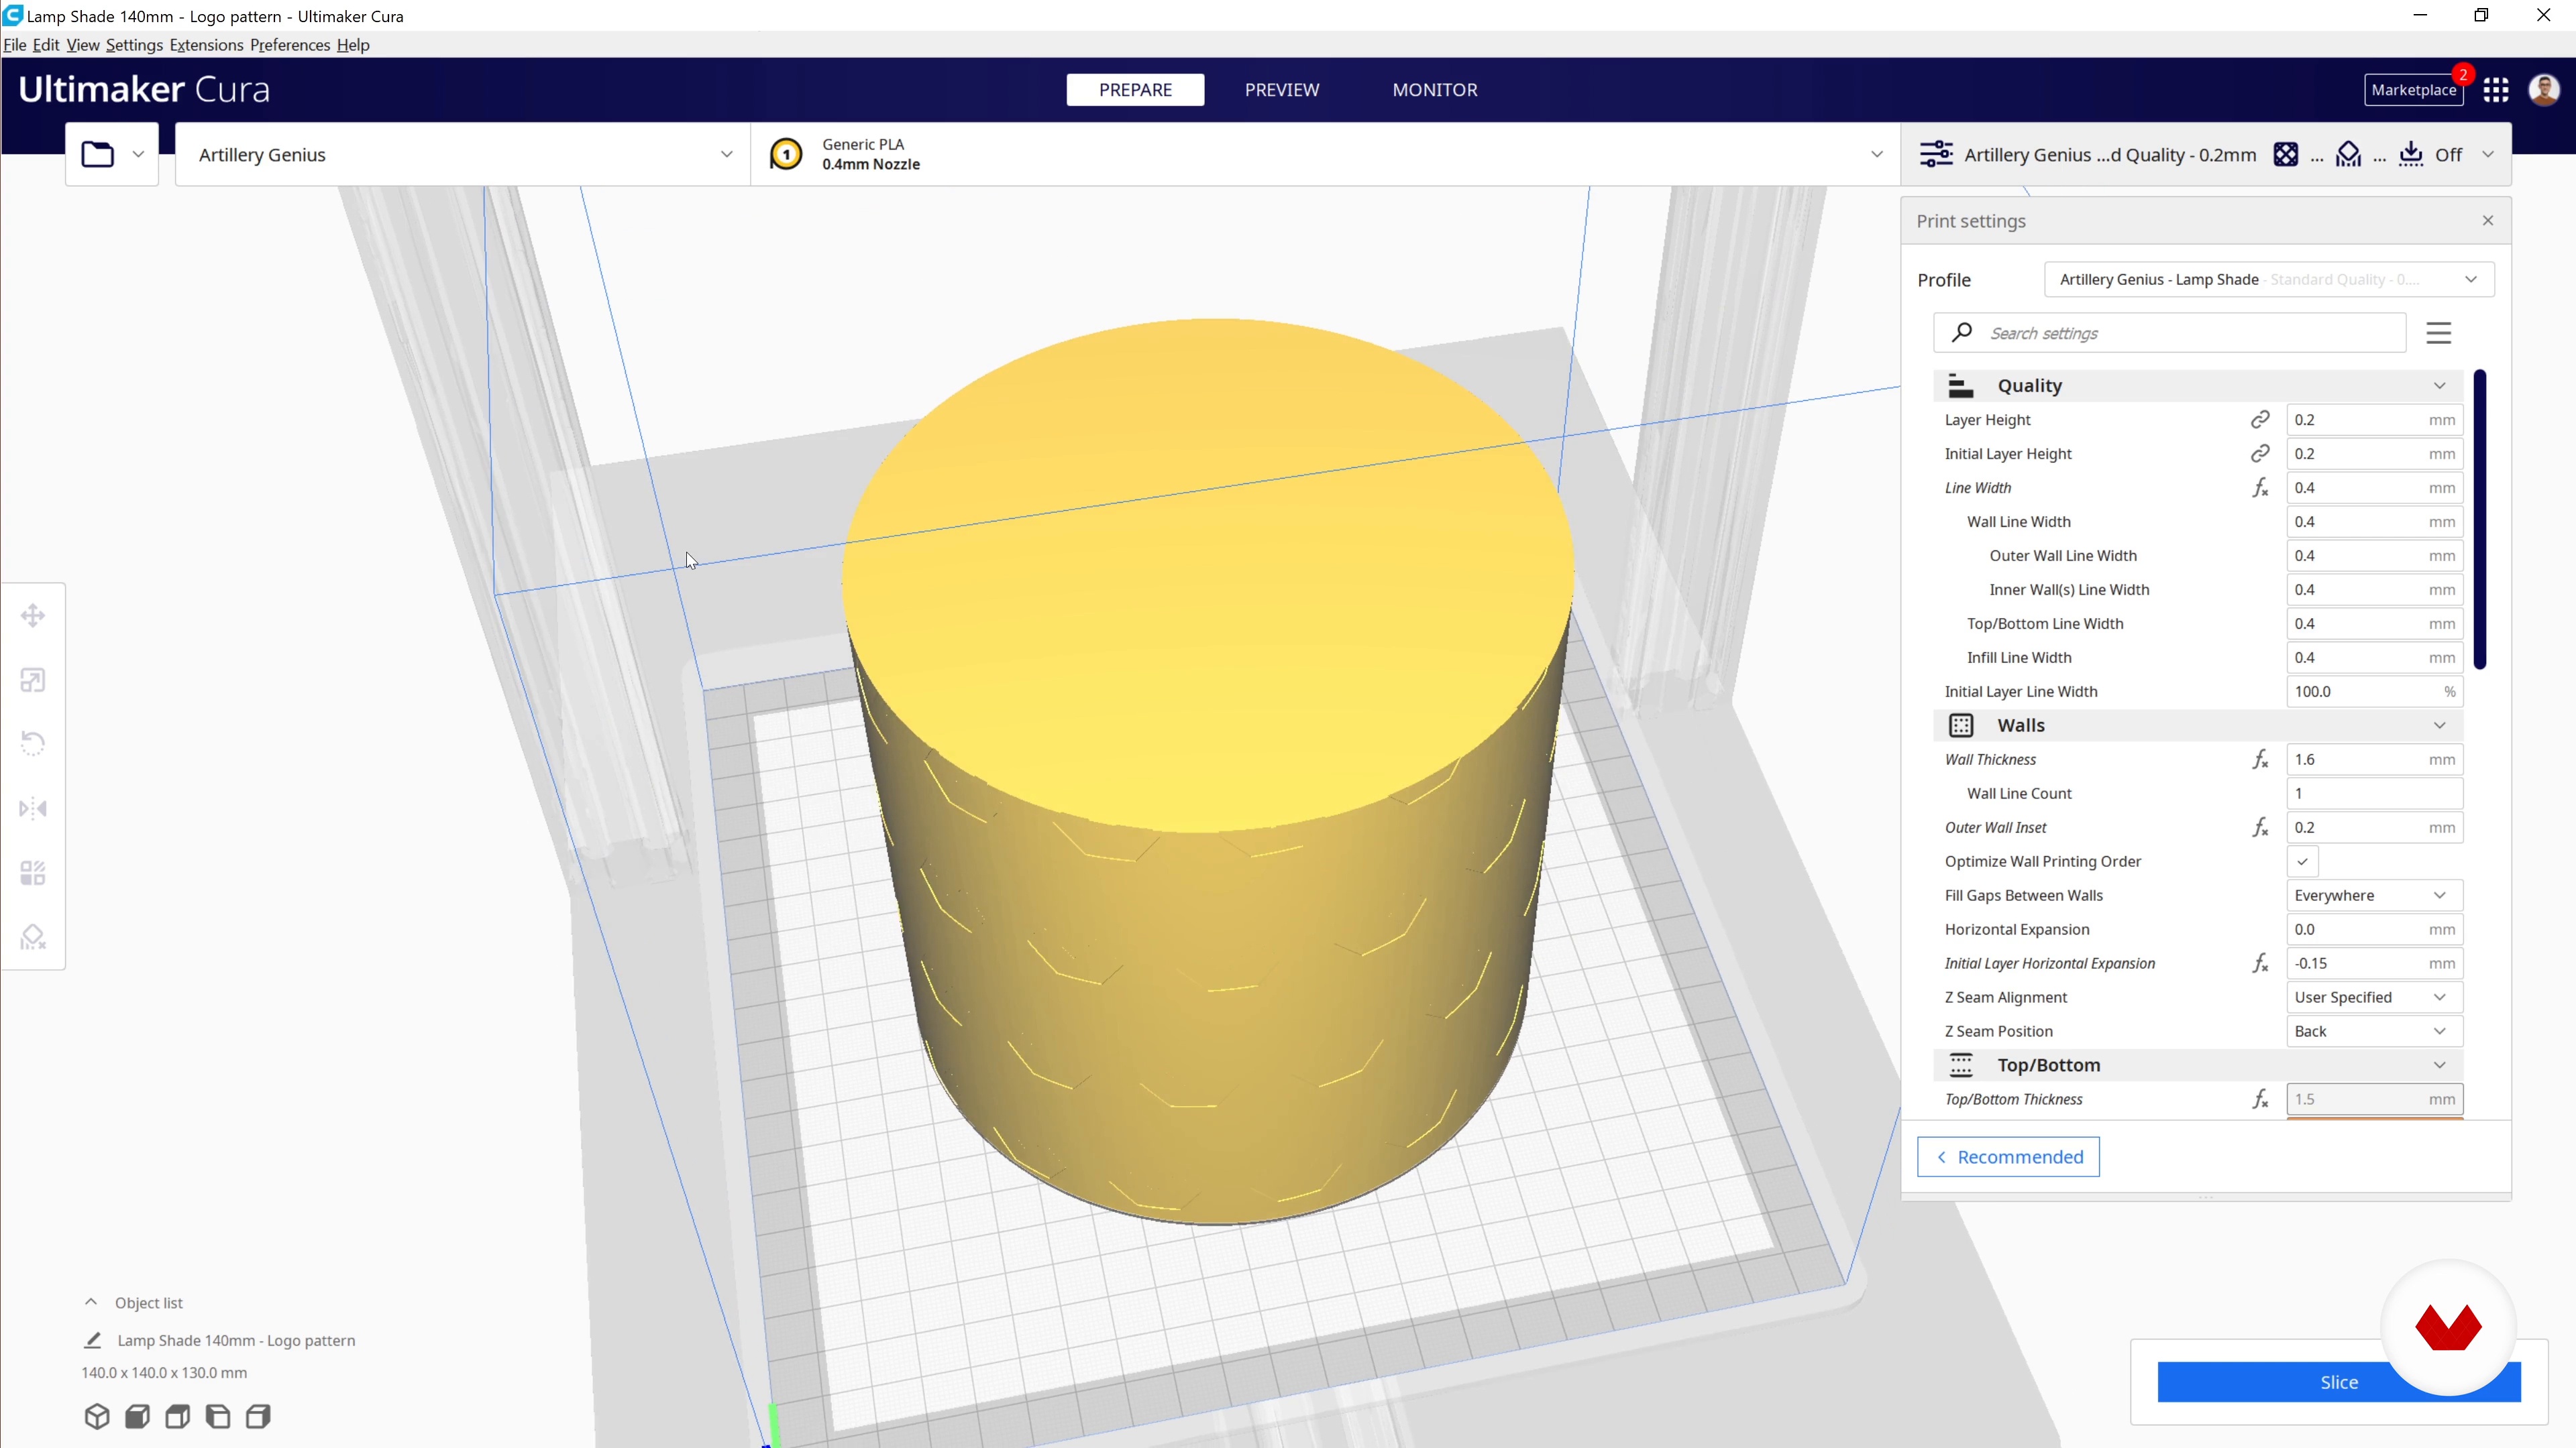Close the Print settings panel
2576x1448 pixels.
point(2488,221)
